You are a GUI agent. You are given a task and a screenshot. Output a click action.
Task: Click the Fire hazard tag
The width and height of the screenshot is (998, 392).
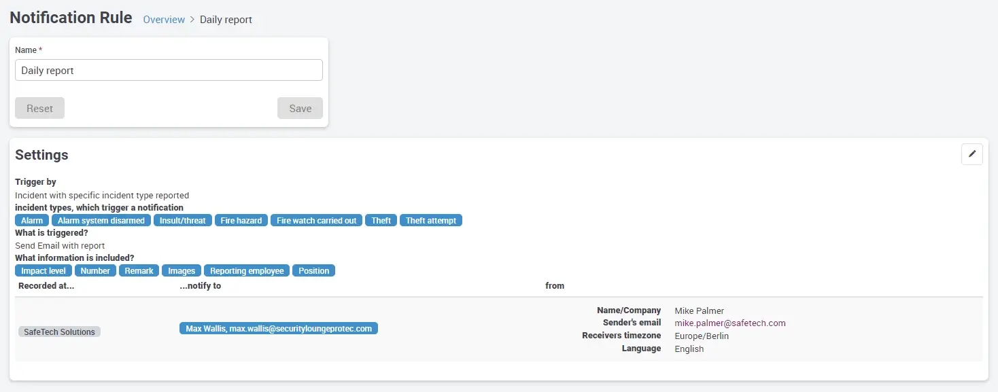pyautogui.click(x=241, y=221)
